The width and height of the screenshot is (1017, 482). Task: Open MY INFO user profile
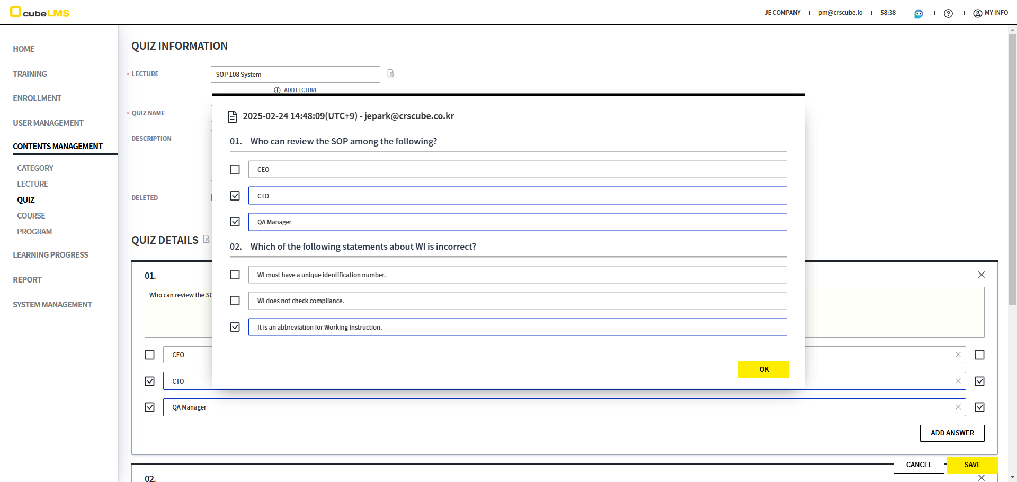coord(991,13)
